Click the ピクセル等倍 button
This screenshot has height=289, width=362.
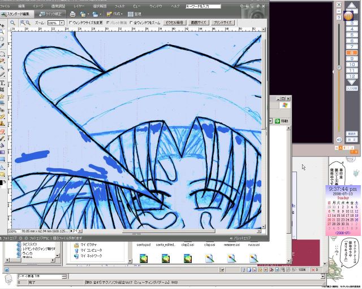175,23
